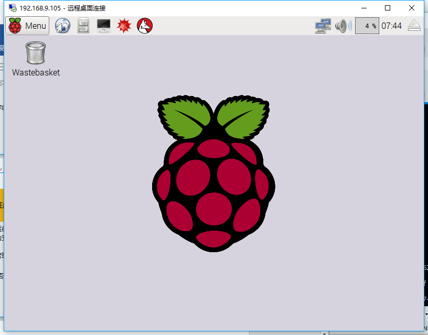Click the network connection tray icon
This screenshot has width=428, height=335.
click(323, 26)
